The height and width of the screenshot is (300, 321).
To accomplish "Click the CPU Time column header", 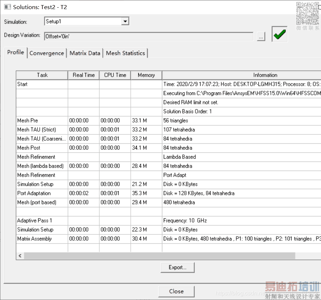I will [x=115, y=75].
